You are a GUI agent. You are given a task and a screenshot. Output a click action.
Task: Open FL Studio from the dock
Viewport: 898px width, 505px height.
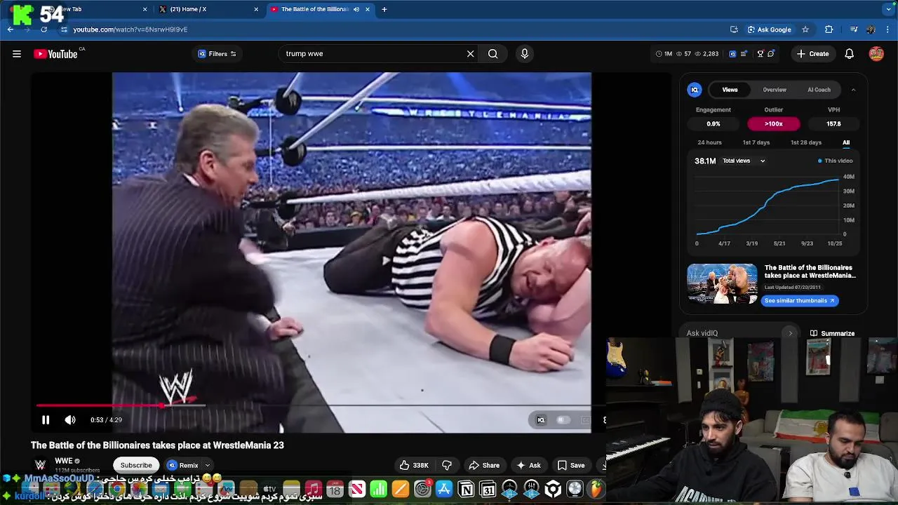[596, 489]
